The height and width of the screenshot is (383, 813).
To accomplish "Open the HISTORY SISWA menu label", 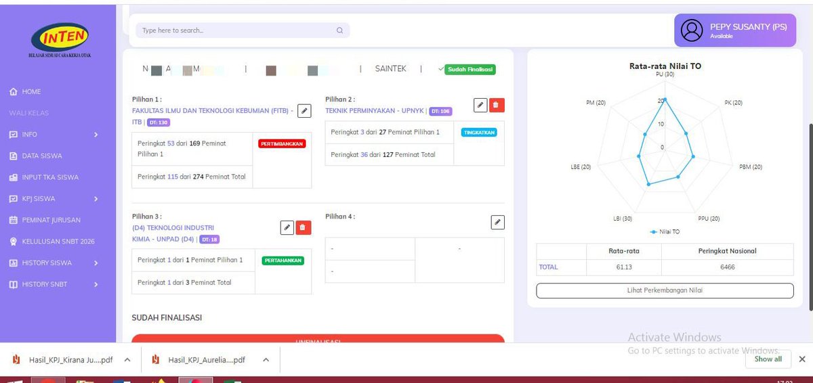I will click(x=47, y=263).
